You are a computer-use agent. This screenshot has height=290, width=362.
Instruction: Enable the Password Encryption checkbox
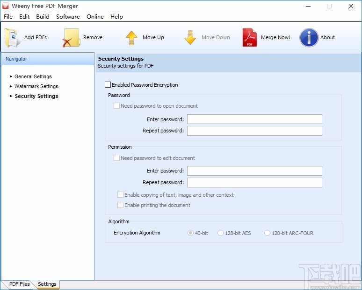(x=108, y=85)
